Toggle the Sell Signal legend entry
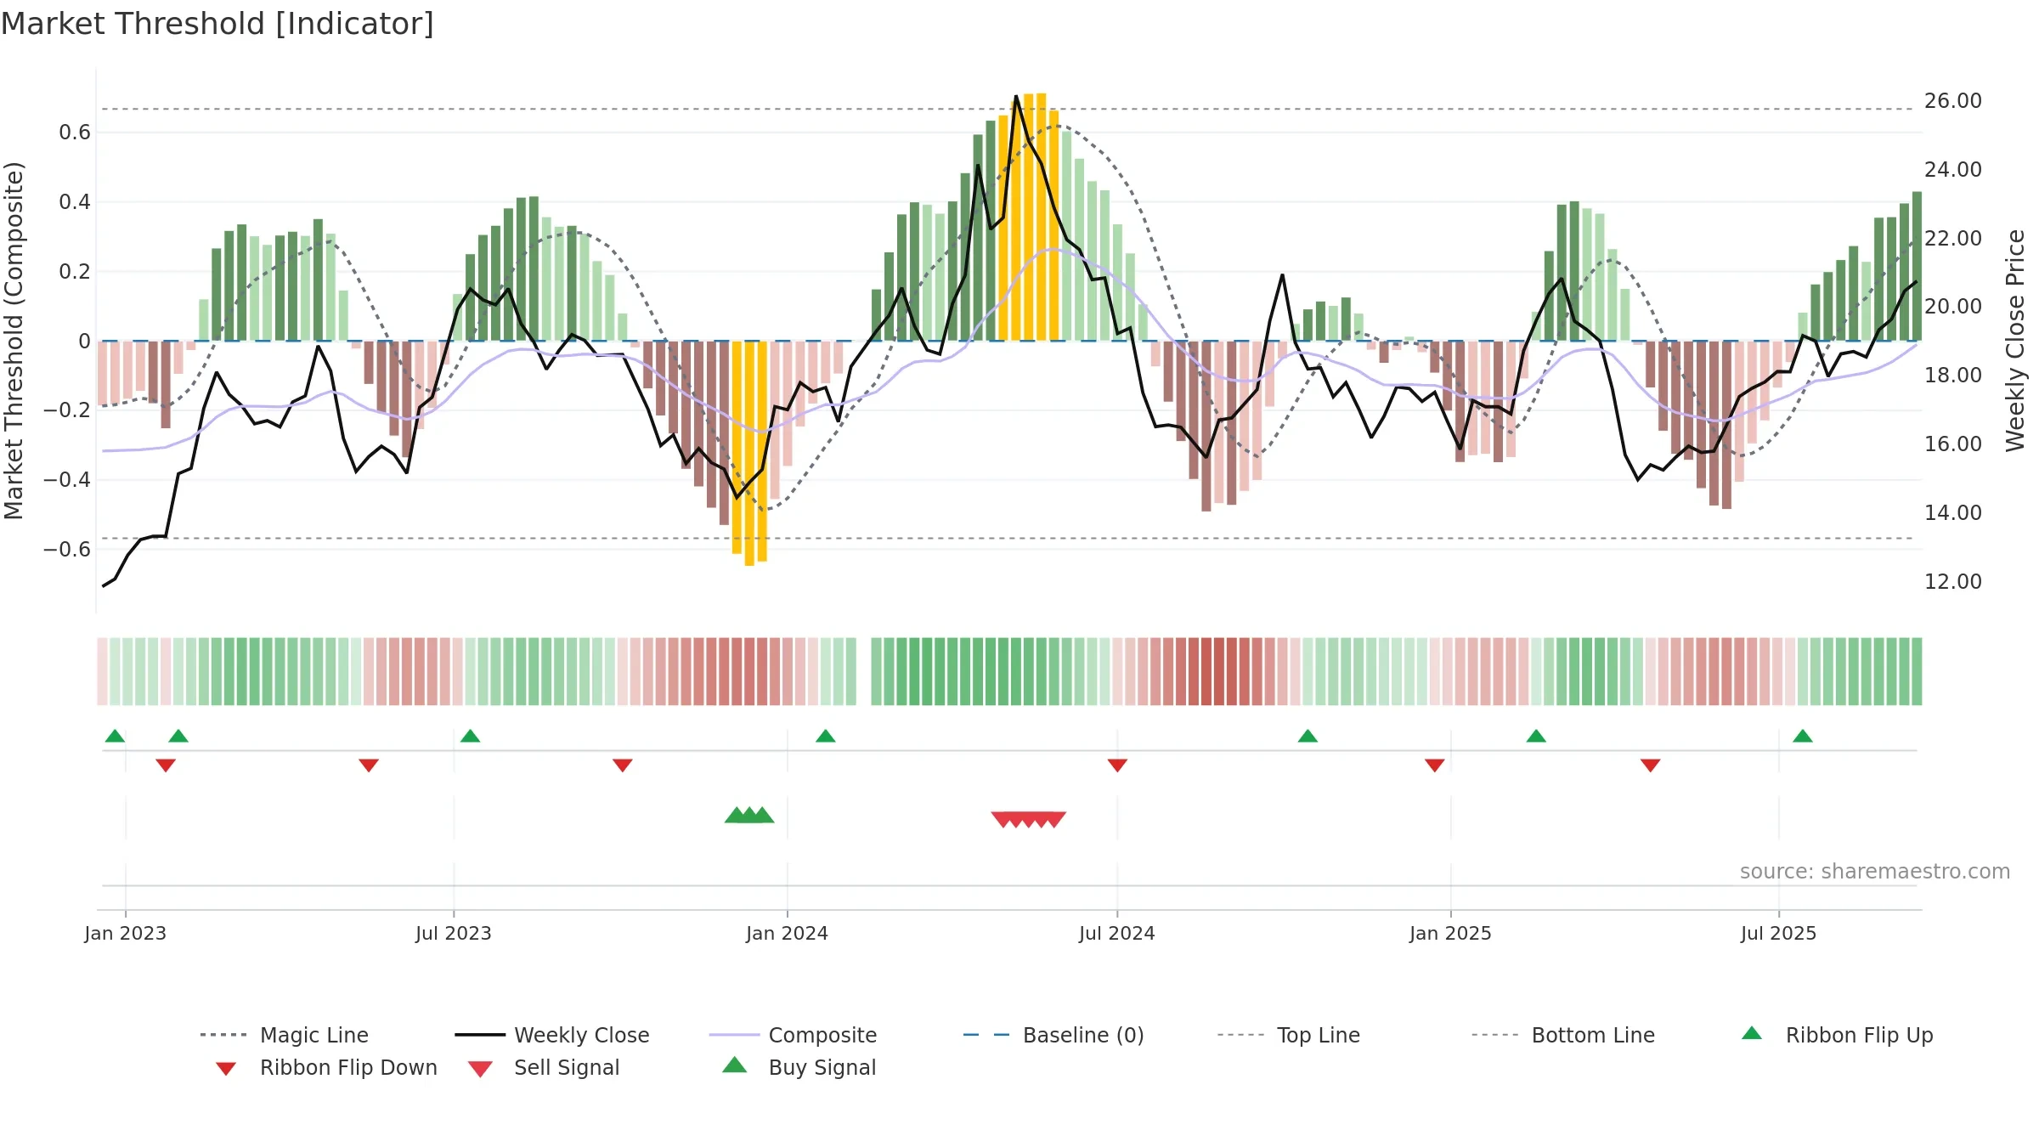The height and width of the screenshot is (1147, 2039). pyautogui.click(x=544, y=1067)
